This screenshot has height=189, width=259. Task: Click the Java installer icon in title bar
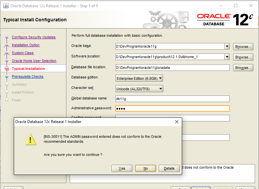coord(6,6)
